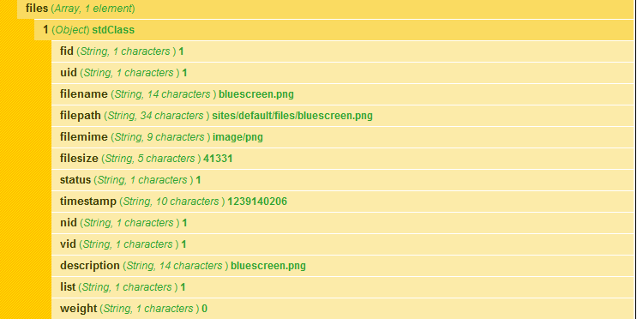Select the filesize value 41331
This screenshot has height=319, width=637.
[218, 159]
